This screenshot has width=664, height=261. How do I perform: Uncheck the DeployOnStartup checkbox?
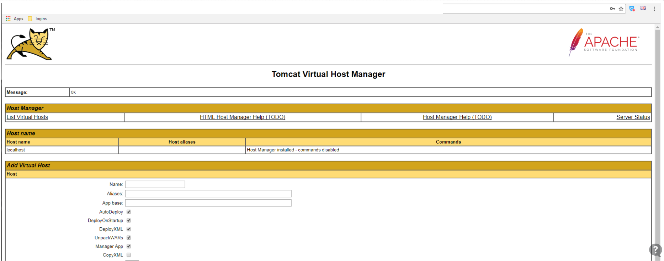click(129, 220)
